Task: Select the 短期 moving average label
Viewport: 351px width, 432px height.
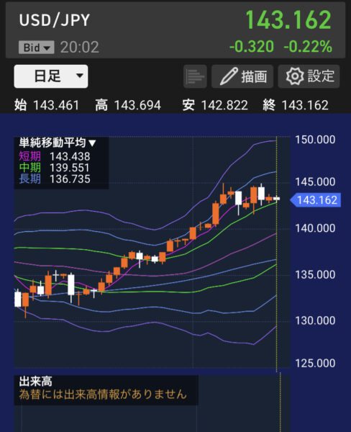Action: click(x=29, y=156)
